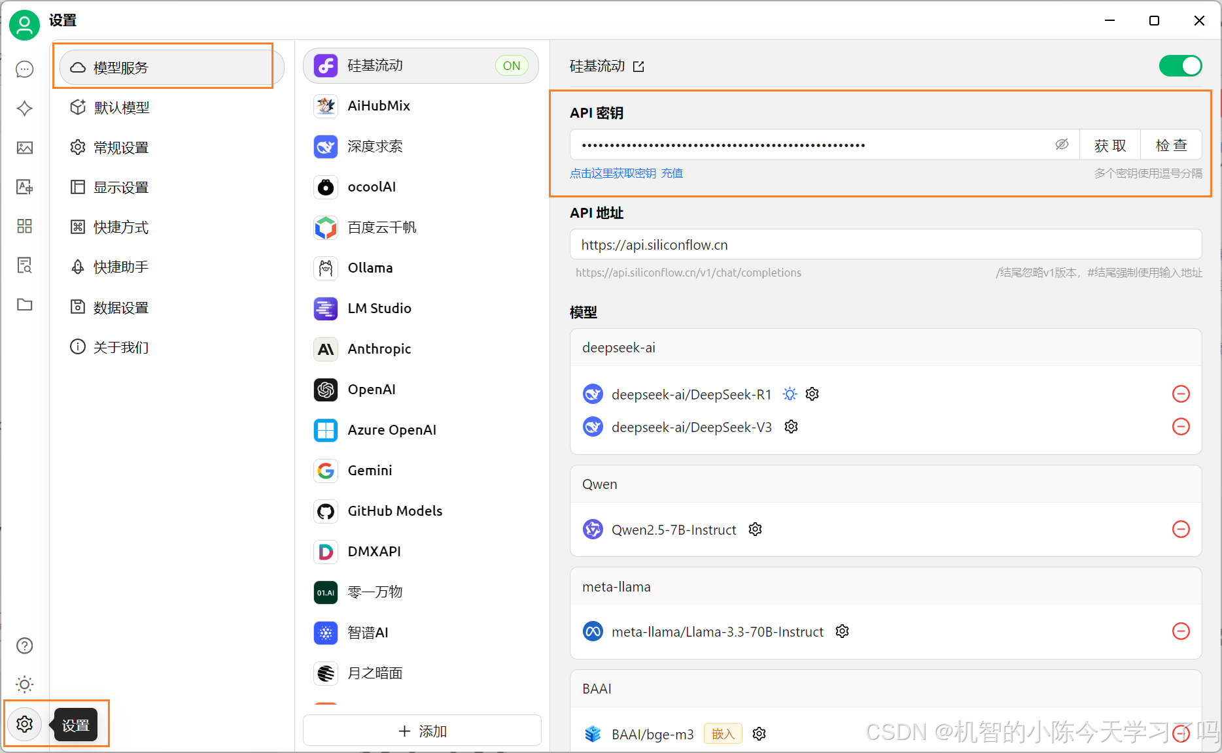
Task: Select the Azure OpenAI provider
Action: 421,430
